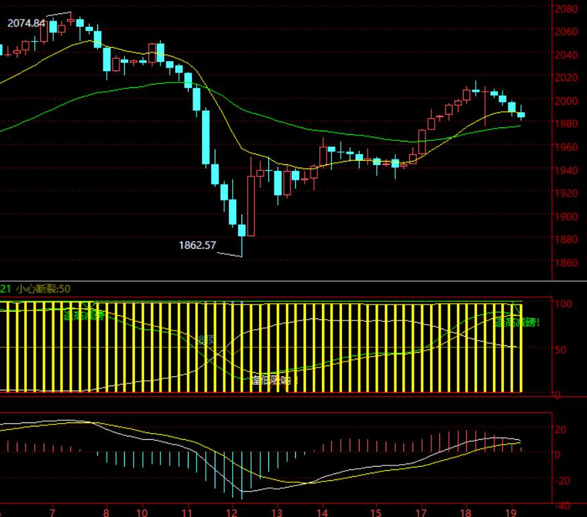The width and height of the screenshot is (587, 517).
Task: Click the 2074.84 high price label
Action: pos(26,23)
